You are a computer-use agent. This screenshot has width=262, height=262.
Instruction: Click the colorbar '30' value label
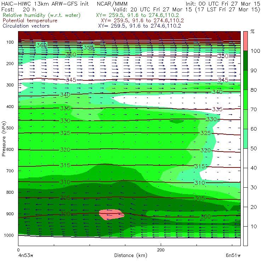point(254,188)
